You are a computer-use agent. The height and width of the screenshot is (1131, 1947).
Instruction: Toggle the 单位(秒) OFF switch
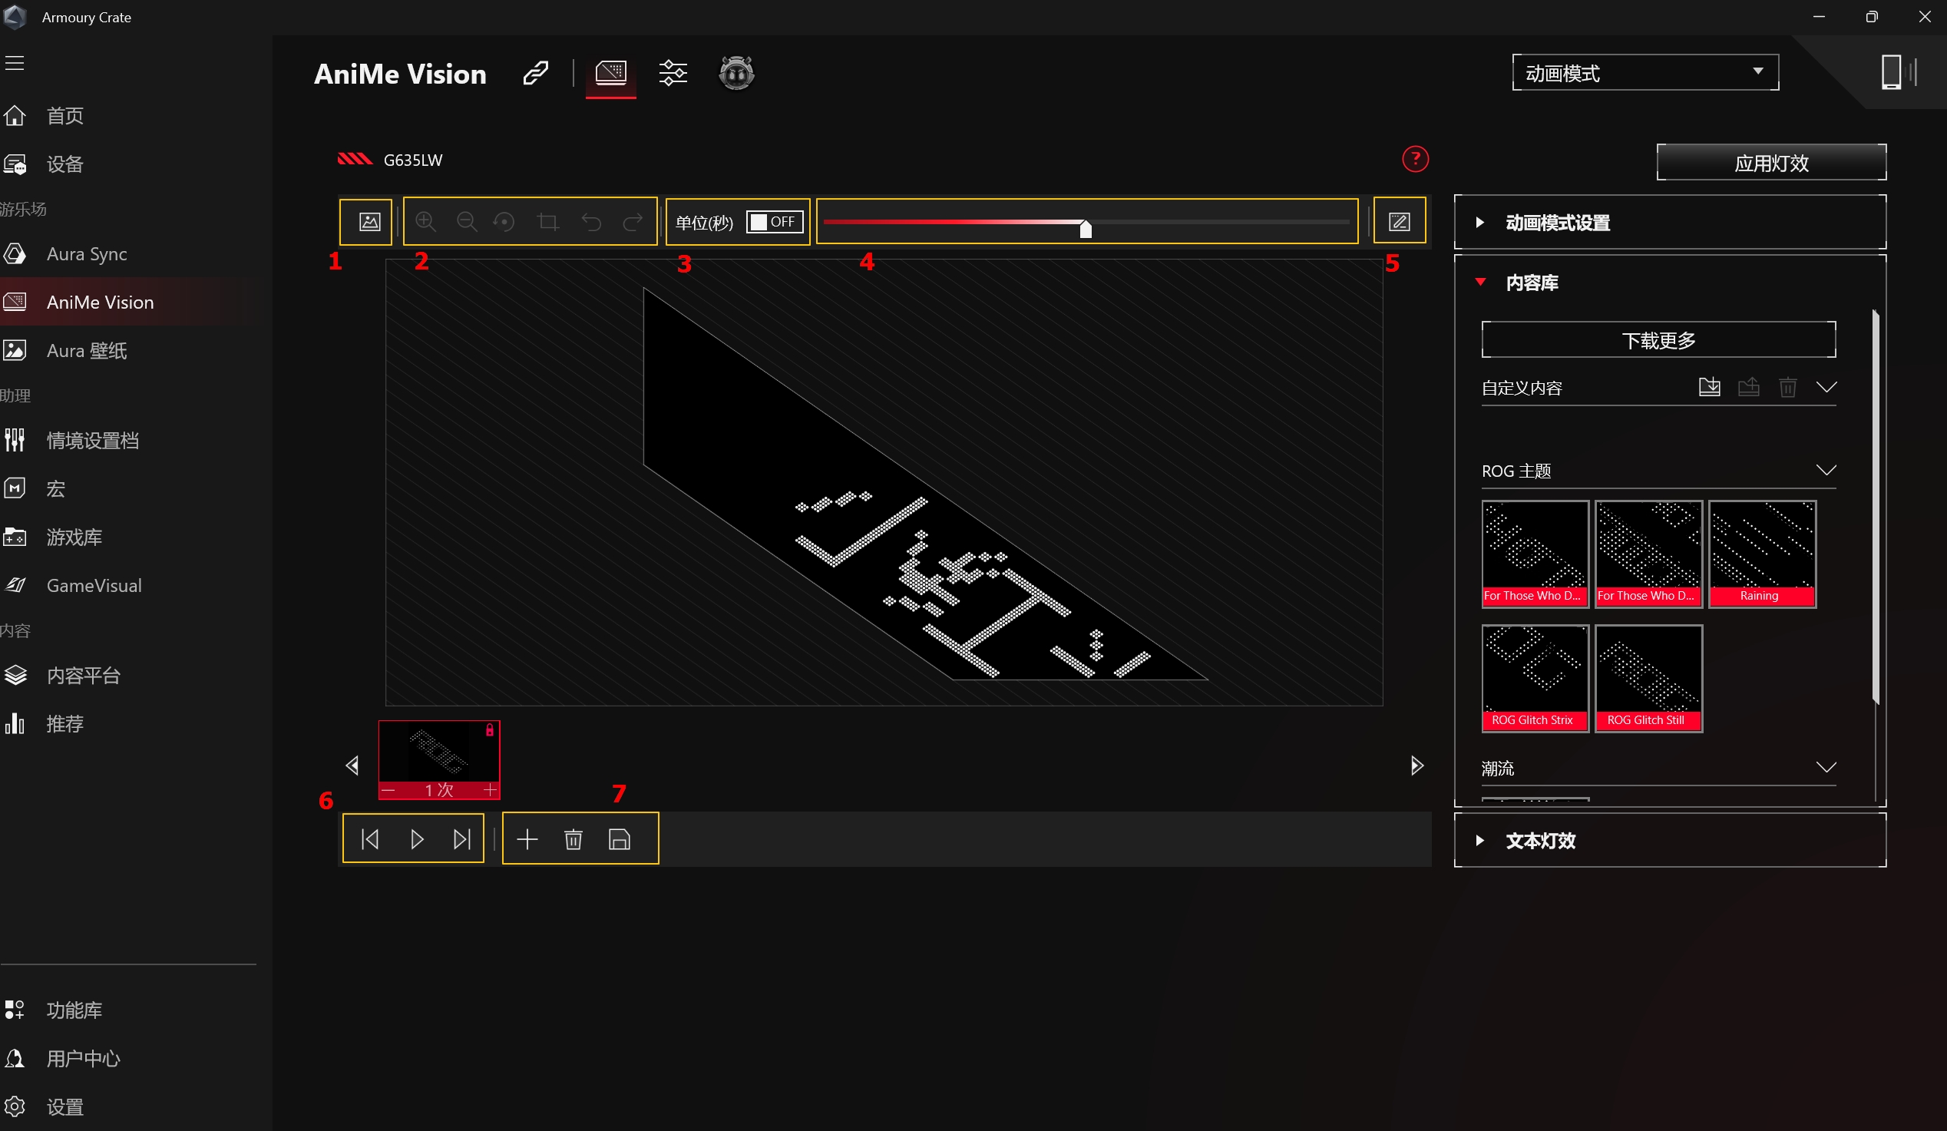(x=775, y=223)
